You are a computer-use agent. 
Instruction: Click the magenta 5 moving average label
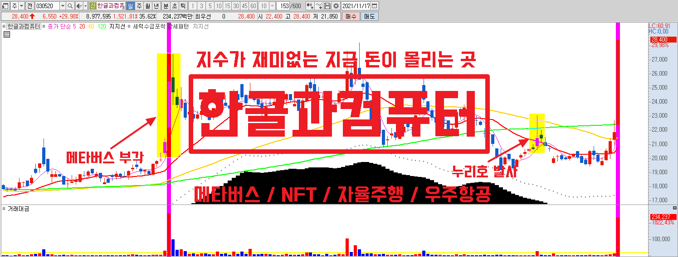tap(74, 26)
